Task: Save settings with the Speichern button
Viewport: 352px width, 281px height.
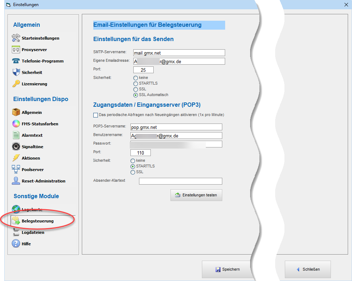Action: coord(227,269)
